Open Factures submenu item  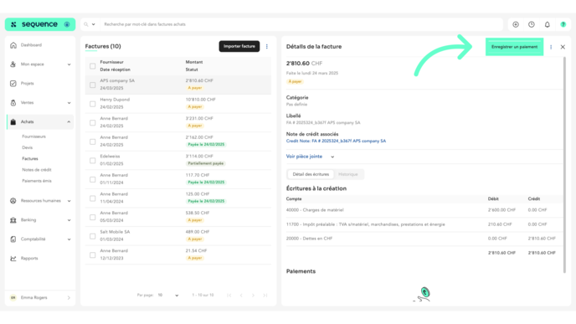pos(30,159)
